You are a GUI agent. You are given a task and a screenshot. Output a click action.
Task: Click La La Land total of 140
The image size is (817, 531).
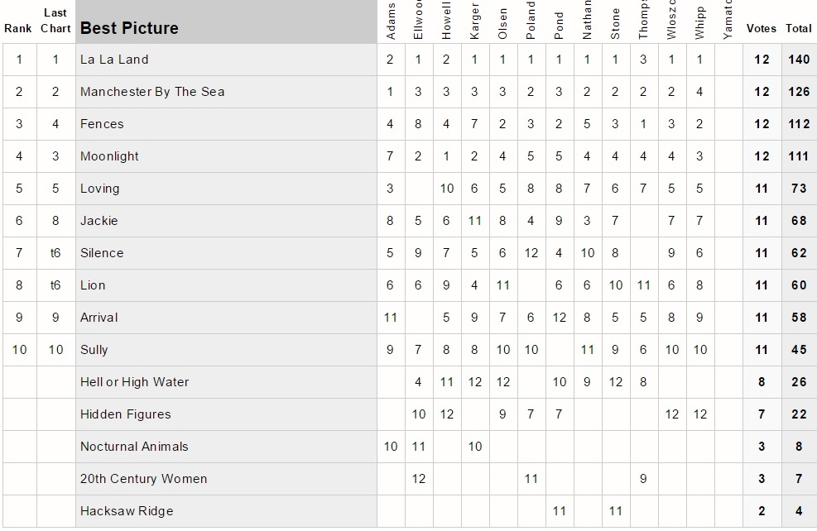[x=799, y=60]
